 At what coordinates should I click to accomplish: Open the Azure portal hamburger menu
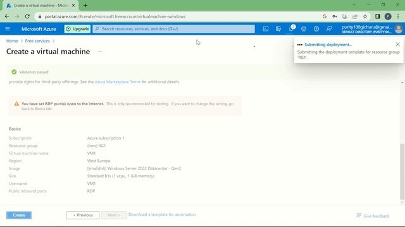tap(8, 29)
